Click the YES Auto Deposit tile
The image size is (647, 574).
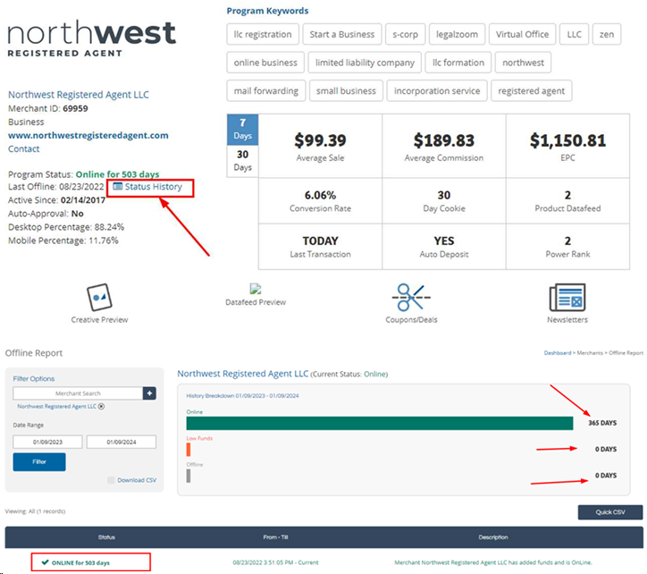(444, 247)
